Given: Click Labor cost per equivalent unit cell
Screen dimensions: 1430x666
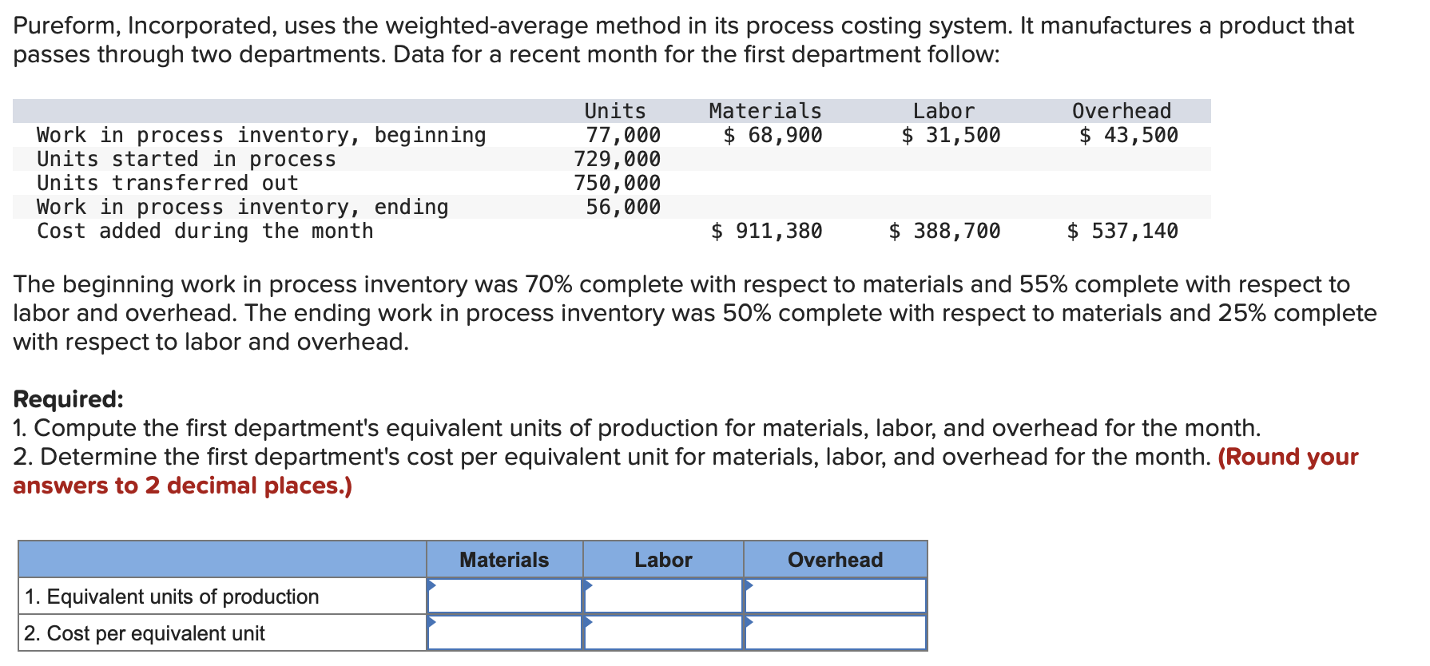Looking at the screenshot, I should coord(663,632).
